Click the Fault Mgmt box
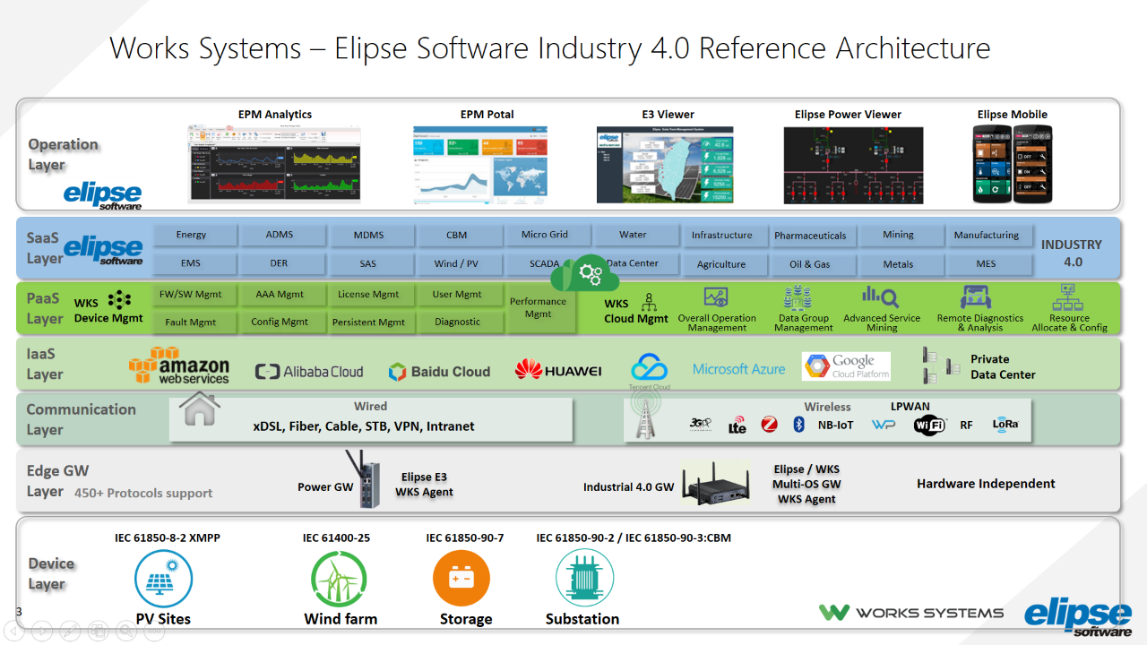Screen dimensions: 1147x645 point(189,322)
